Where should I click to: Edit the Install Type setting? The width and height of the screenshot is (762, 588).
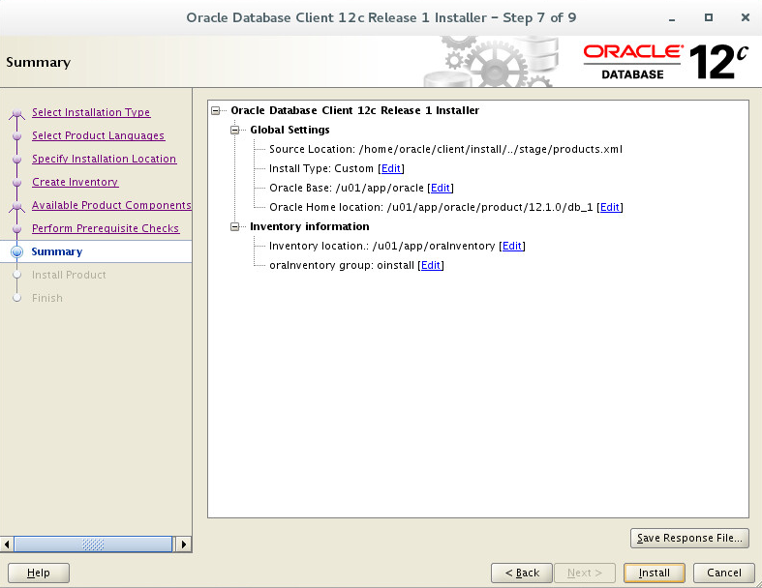pyautogui.click(x=391, y=168)
